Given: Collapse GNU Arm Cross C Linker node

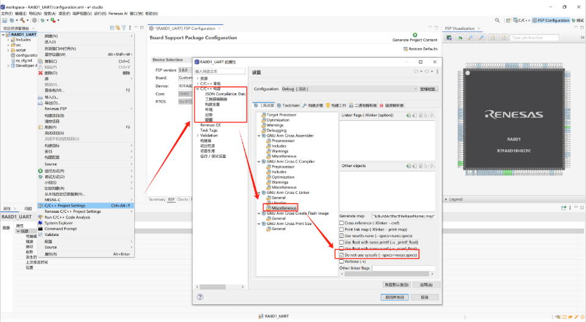Looking at the screenshot, I should point(259,193).
